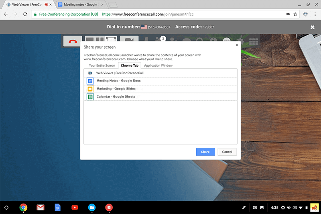This screenshot has height=214, width=321.
Task: Open the participants list badge showing 3
Action: 163,39
